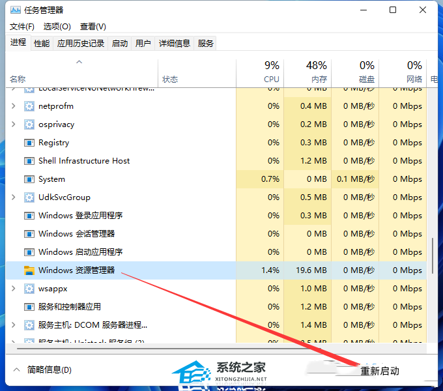Click the Windows 登录应用程序 icon
Screen dimensions: 443x391
29,216
